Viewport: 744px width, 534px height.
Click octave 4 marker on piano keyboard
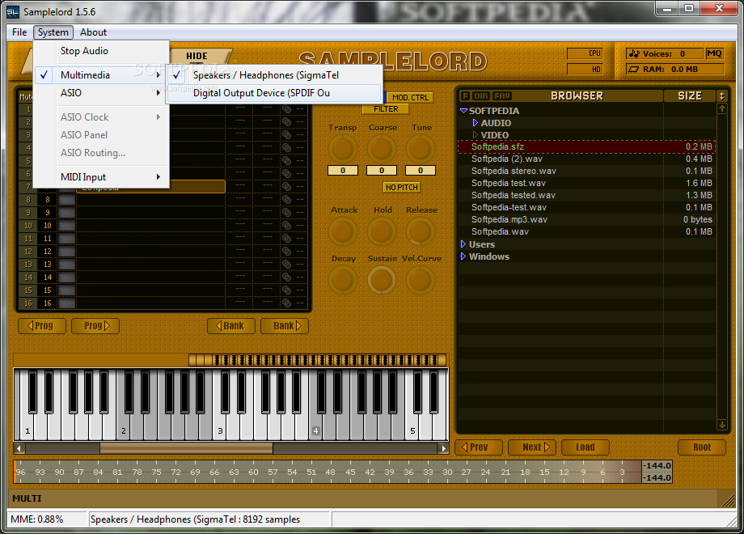(x=315, y=431)
